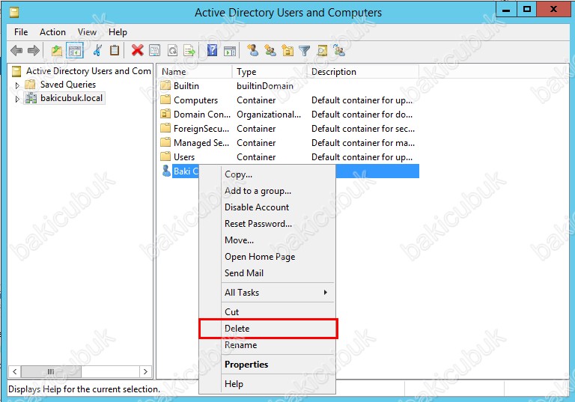The image size is (575, 402).
Task: Open the View menu
Action: tap(87, 32)
